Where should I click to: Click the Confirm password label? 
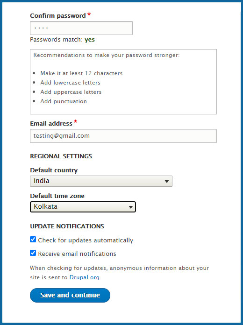(x=58, y=15)
